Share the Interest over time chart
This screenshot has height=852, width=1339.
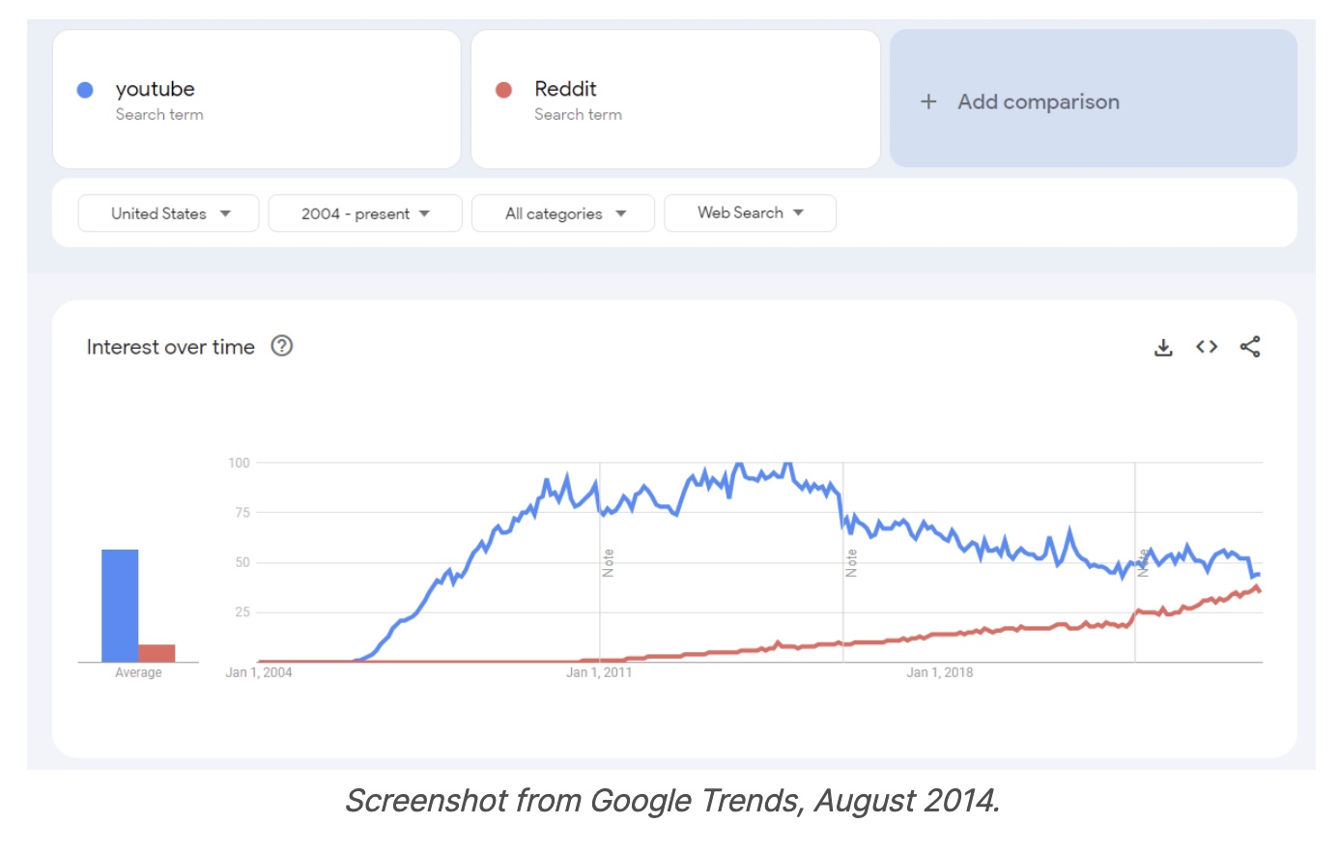(x=1250, y=347)
